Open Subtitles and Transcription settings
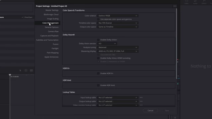The width and height of the screenshot is (212, 119). click(47, 40)
